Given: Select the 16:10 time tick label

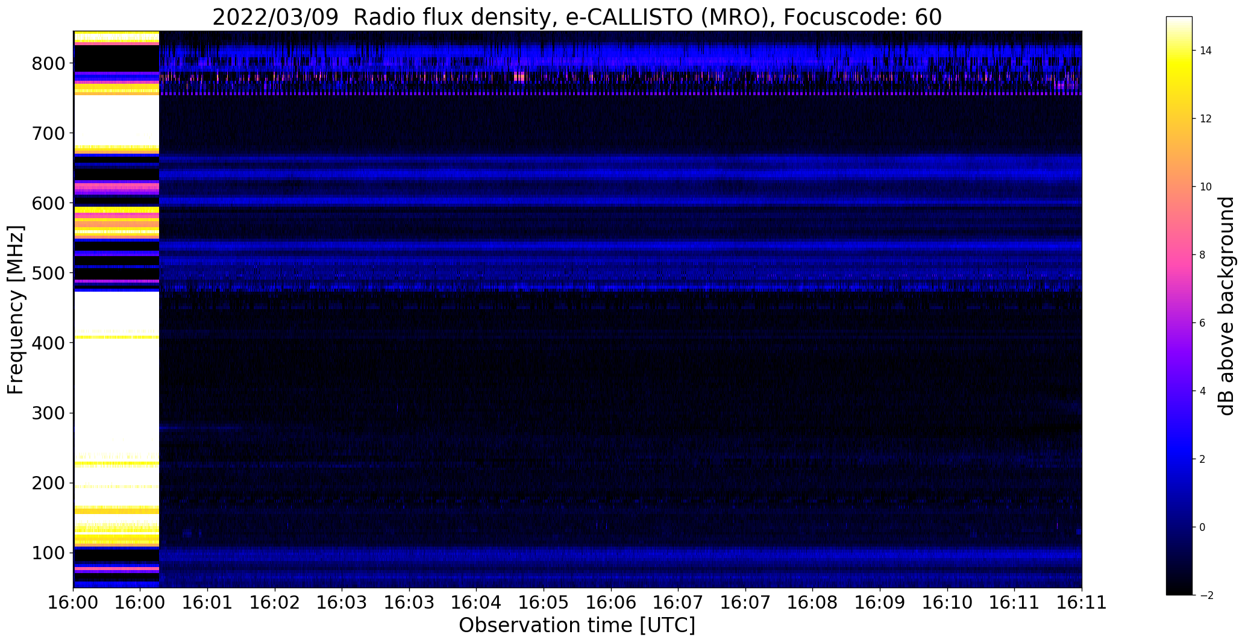Looking at the screenshot, I should (947, 603).
